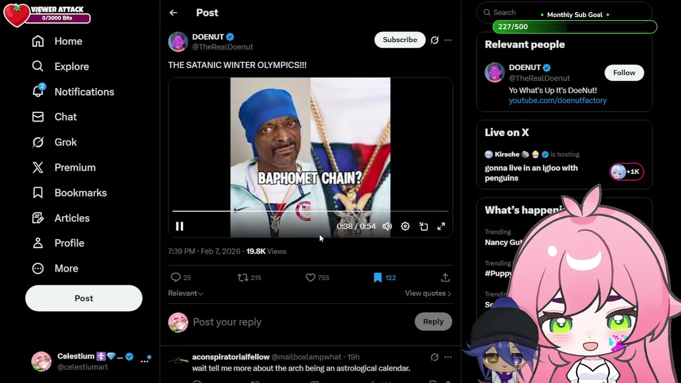This screenshot has width=681, height=383.
Task: Click the Grok icon next to Subscribe
Action: [x=435, y=40]
